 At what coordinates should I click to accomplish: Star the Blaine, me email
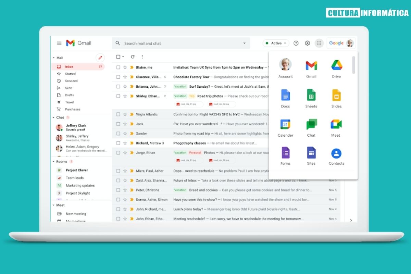[x=125, y=67]
